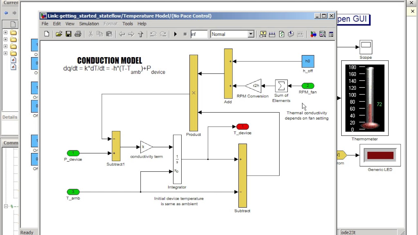Select the Add block

[228, 73]
